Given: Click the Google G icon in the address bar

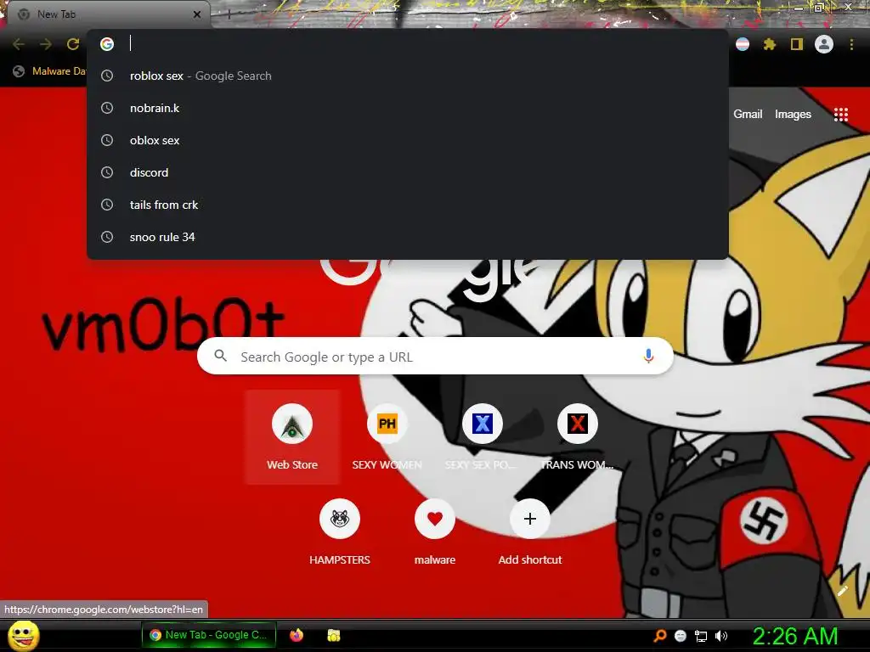Looking at the screenshot, I should click(x=107, y=44).
